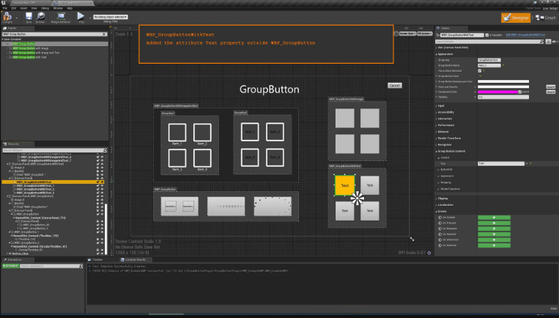Toggle the Force Show Selected checkbox
The image size is (559, 318).
click(479, 70)
